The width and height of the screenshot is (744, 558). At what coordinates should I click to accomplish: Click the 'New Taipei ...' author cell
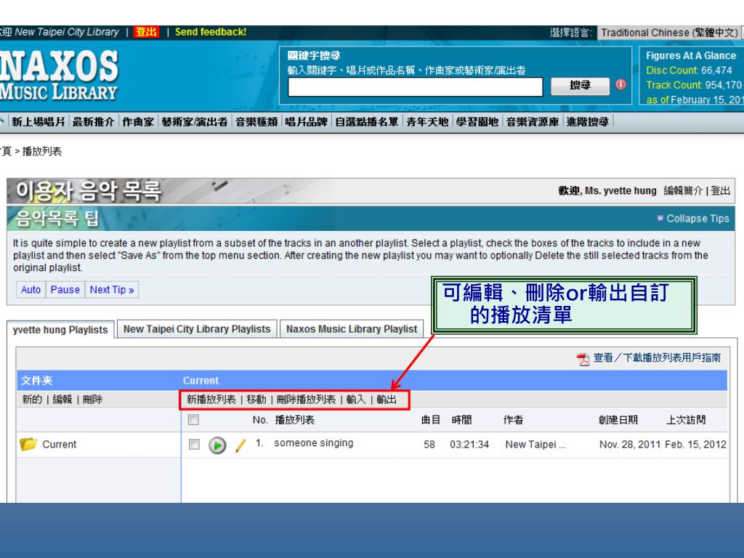tap(535, 445)
